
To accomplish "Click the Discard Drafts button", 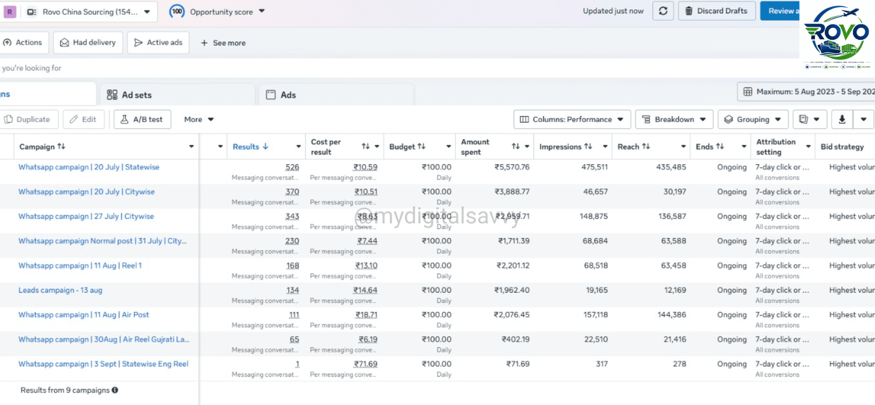I will [717, 11].
